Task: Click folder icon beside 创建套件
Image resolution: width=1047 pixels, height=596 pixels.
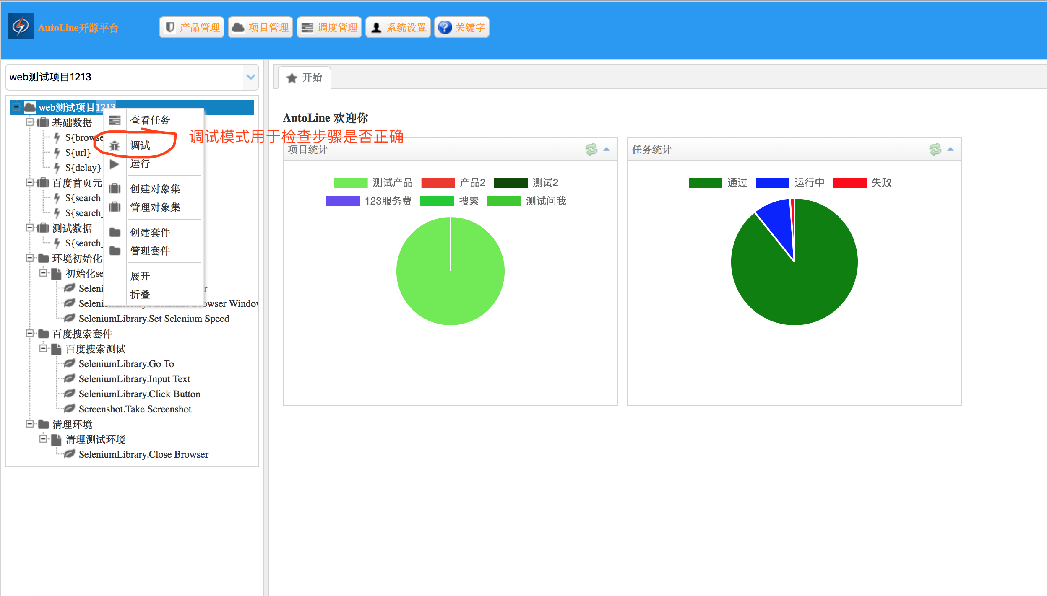Action: click(115, 232)
